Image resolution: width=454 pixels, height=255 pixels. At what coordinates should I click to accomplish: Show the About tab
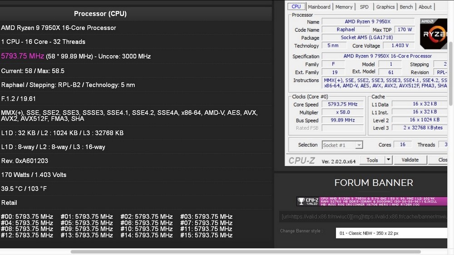click(425, 7)
